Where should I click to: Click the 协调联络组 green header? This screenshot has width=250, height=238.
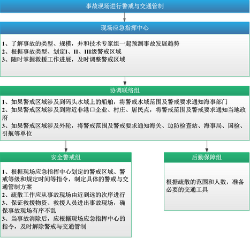pyautogui.click(x=125, y=91)
